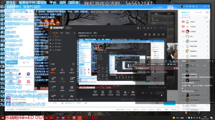This screenshot has height=120, width=215.
Task: Open the 弹幕助手 tool in toolbox
Action: [x=53, y=71]
